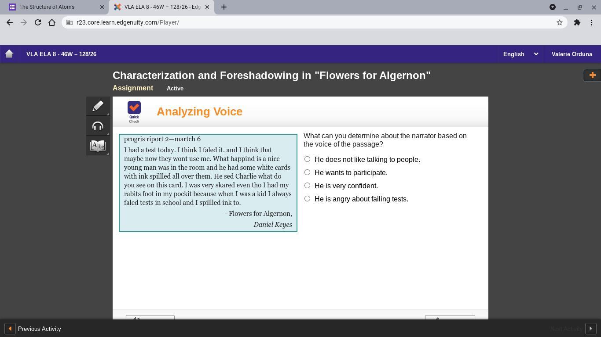Select 'He does not like talking to people'

[x=307, y=159]
